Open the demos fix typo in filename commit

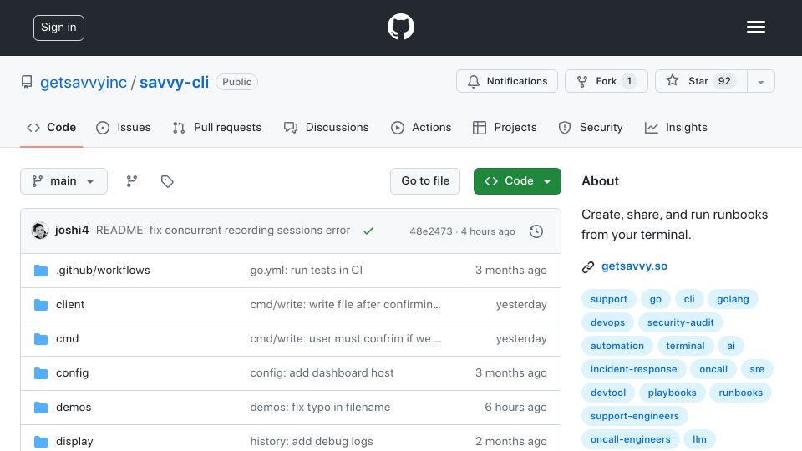320,407
